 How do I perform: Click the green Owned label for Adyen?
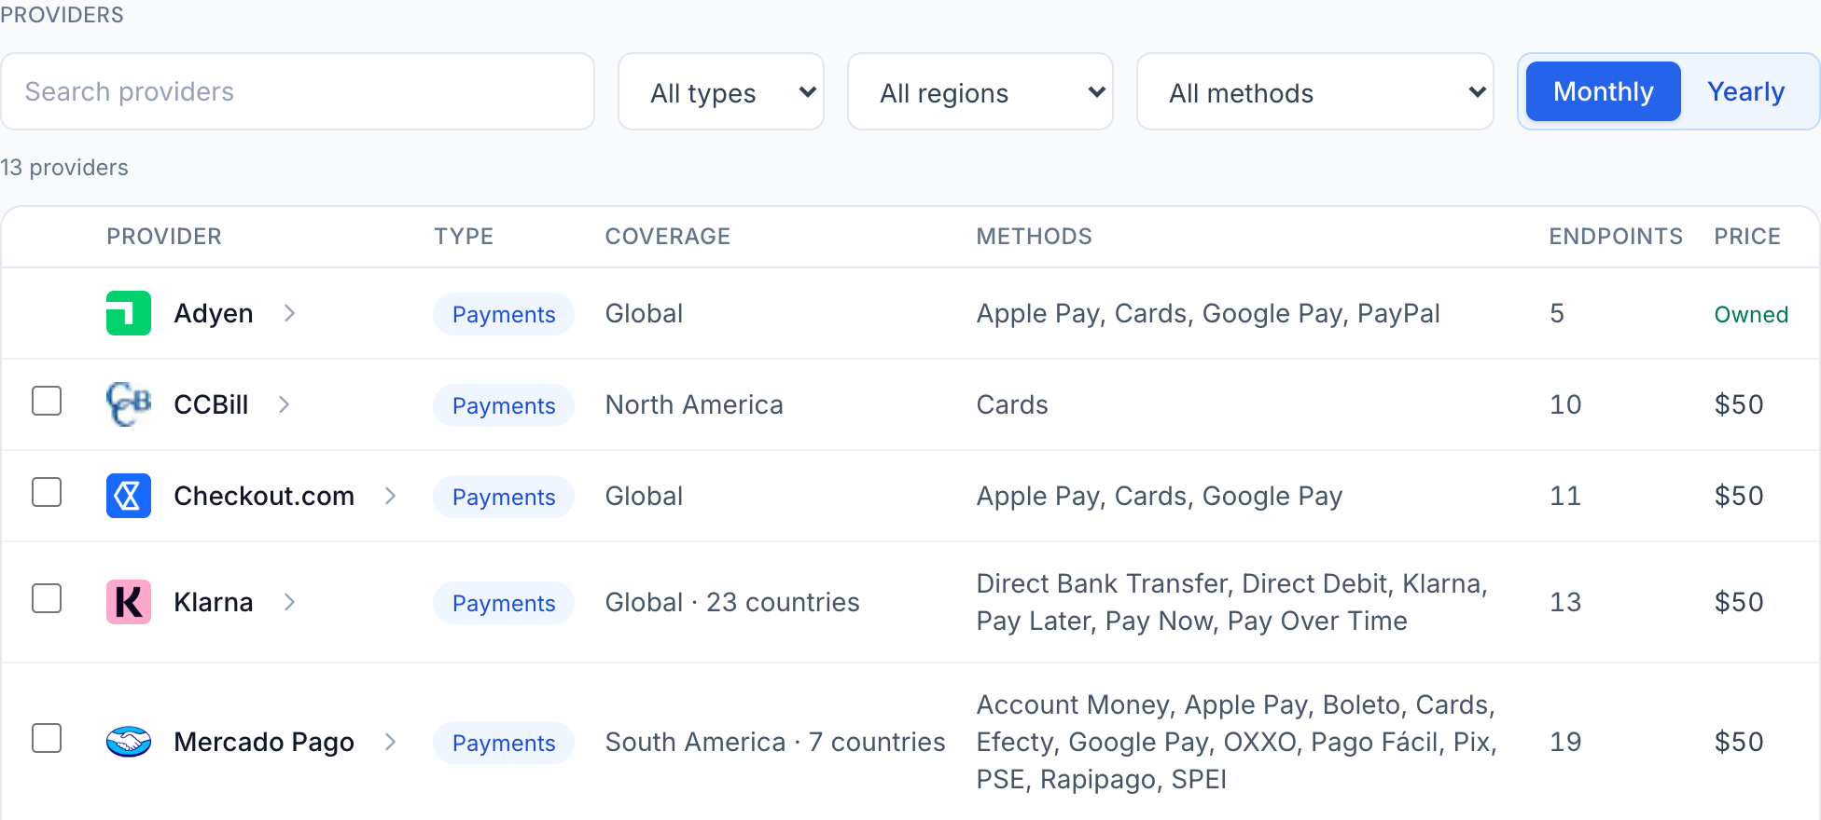(x=1751, y=314)
